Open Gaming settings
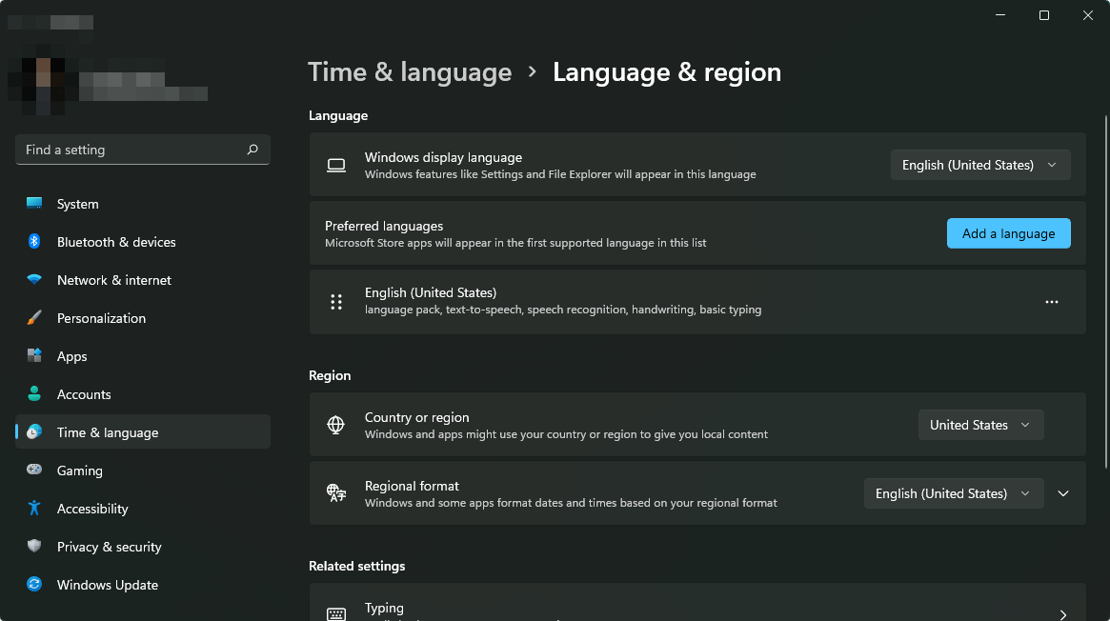 (142, 471)
